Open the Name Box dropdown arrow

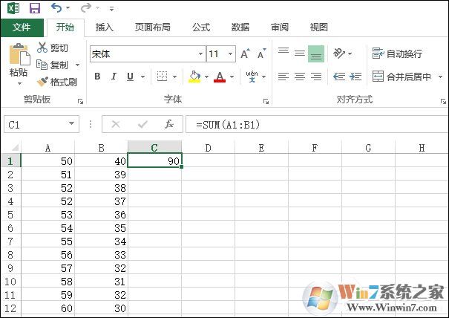(x=71, y=124)
